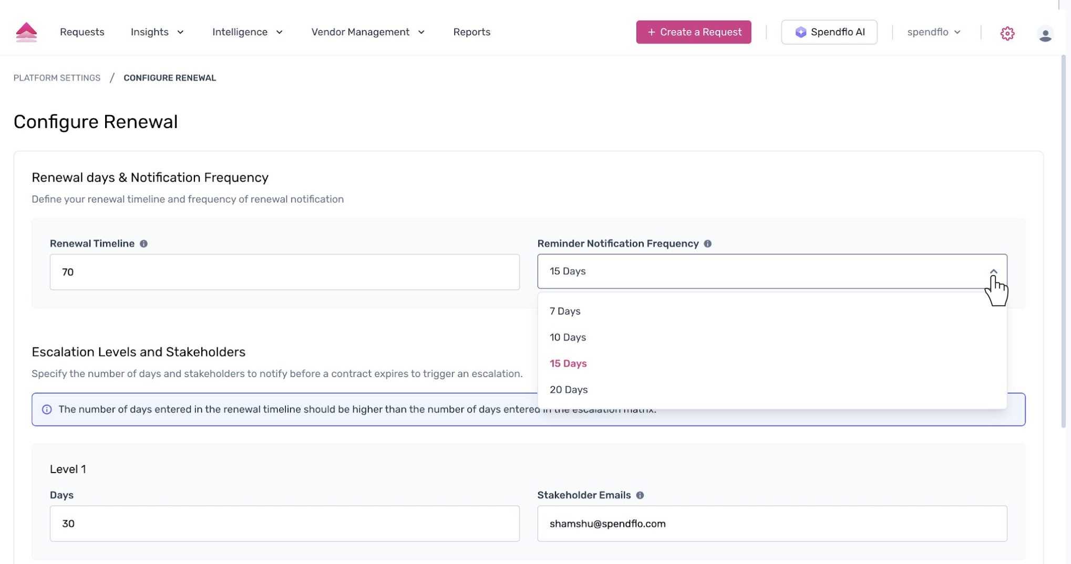Click info icon beside Stakeholder Emails
The width and height of the screenshot is (1071, 564).
(640, 495)
